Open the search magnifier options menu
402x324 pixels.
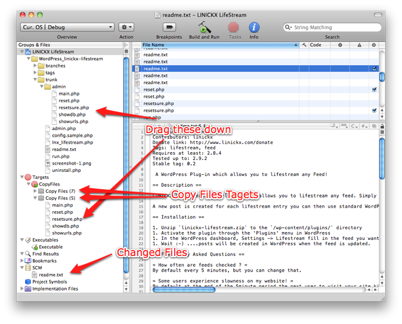point(289,27)
